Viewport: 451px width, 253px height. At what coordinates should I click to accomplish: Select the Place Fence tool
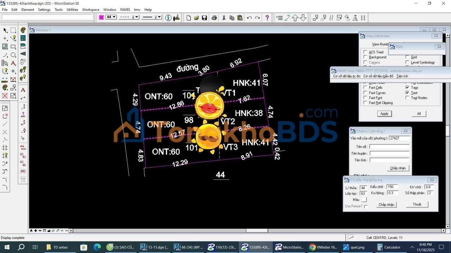[13, 30]
